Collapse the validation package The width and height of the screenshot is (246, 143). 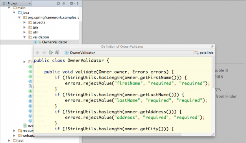pos(25,37)
